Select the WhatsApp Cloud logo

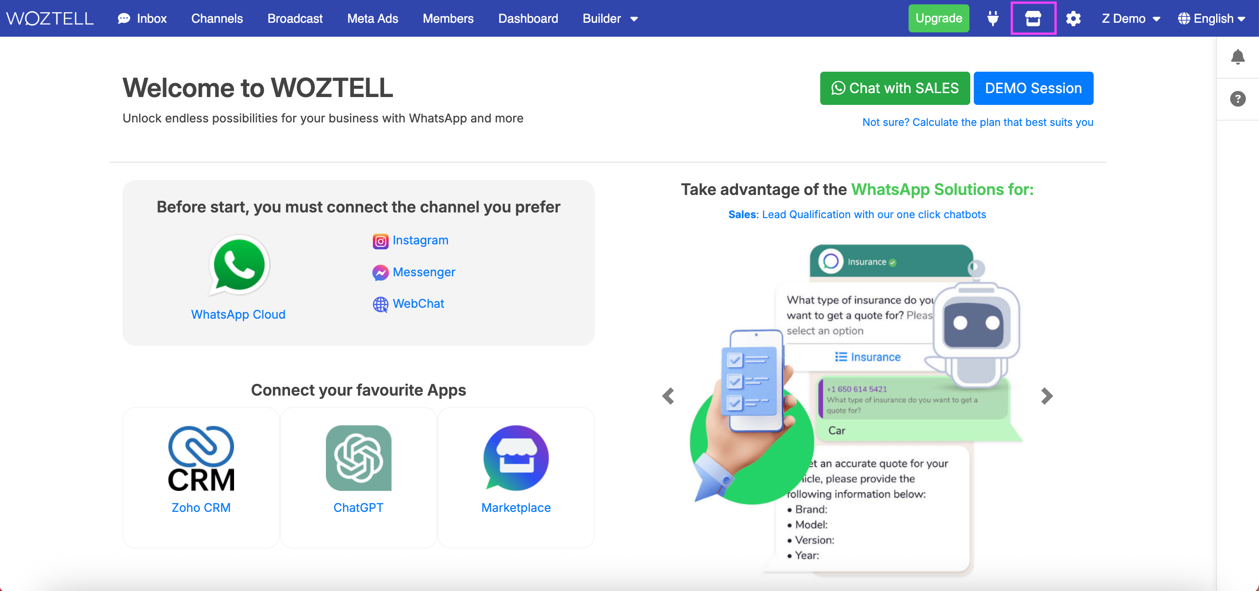click(239, 265)
